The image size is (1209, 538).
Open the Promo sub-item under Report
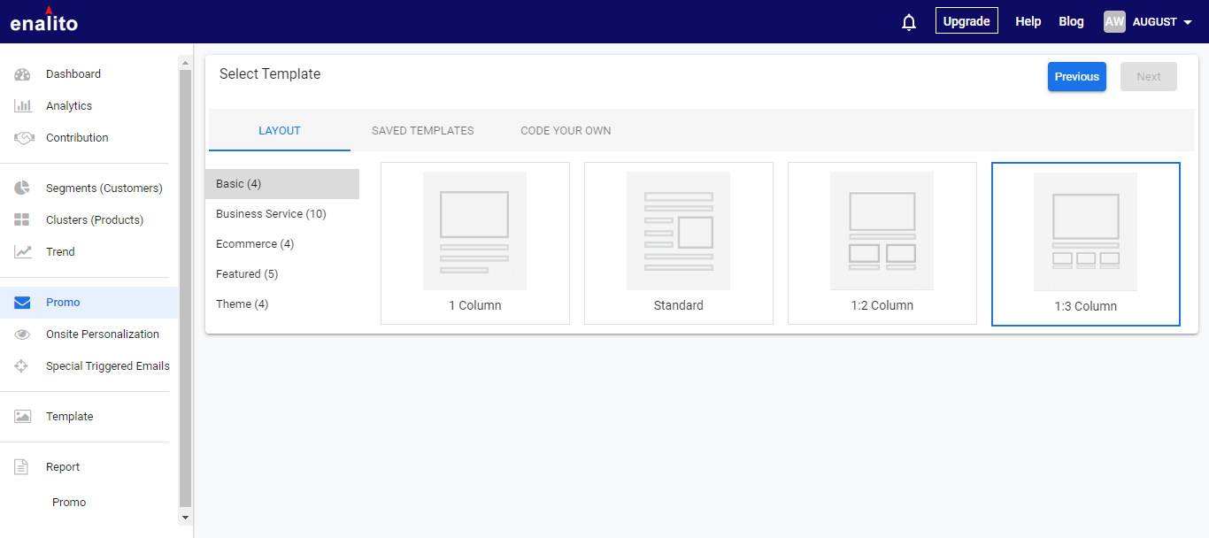click(69, 503)
